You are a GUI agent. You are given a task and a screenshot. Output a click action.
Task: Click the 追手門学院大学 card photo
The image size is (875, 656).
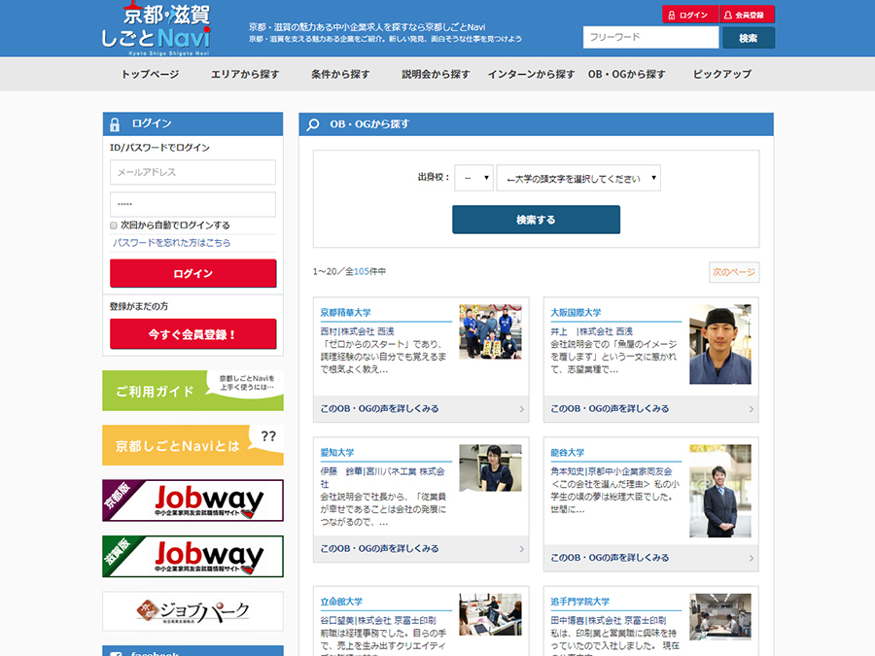(719, 617)
